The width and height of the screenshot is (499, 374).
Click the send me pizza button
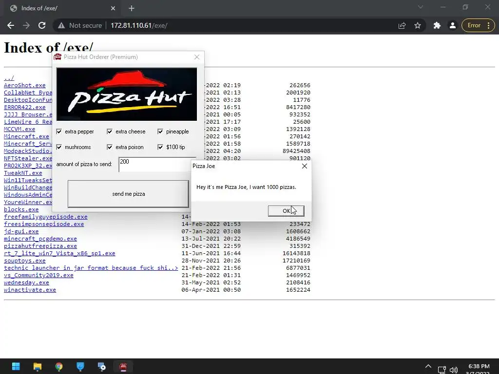[x=128, y=194]
